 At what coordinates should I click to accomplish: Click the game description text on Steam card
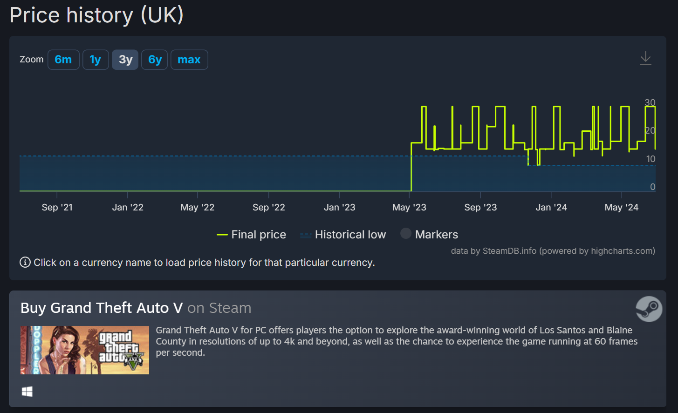click(x=397, y=341)
